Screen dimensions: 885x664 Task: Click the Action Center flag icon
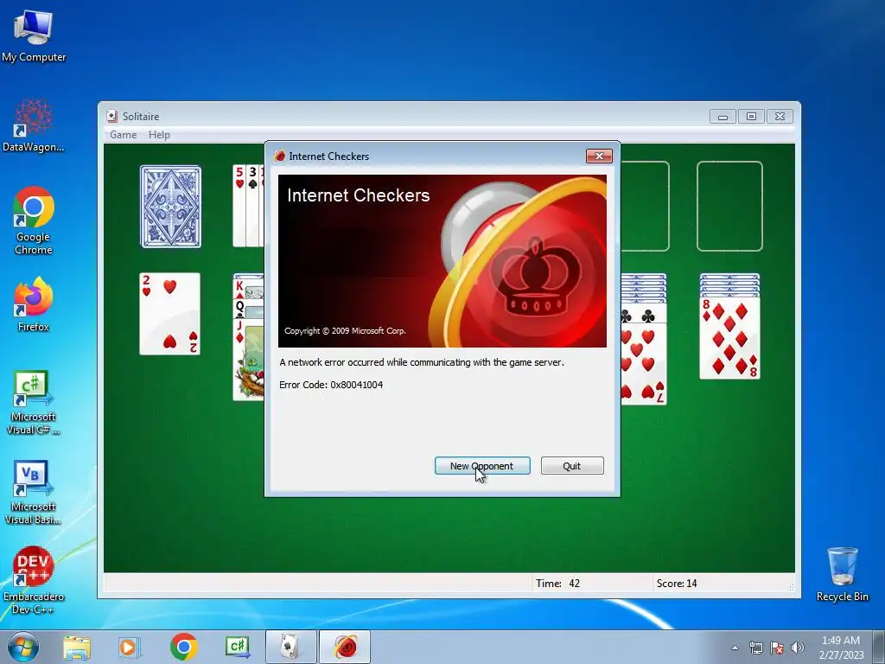tap(777, 648)
